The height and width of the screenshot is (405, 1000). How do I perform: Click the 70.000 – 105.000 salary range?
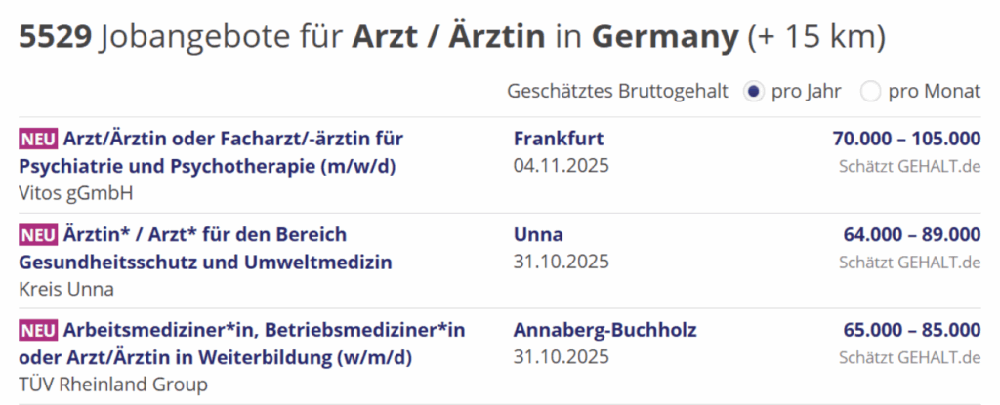tap(906, 139)
